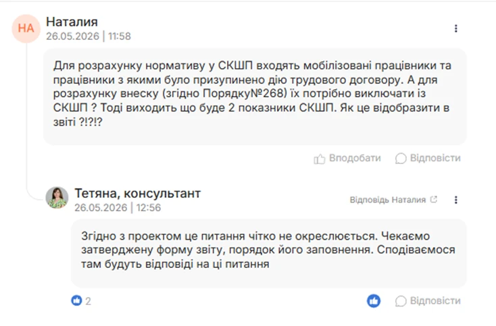This screenshot has width=496, height=326.
Task: Click the speech bubble icon under Тетяна's reply
Action: (x=401, y=301)
